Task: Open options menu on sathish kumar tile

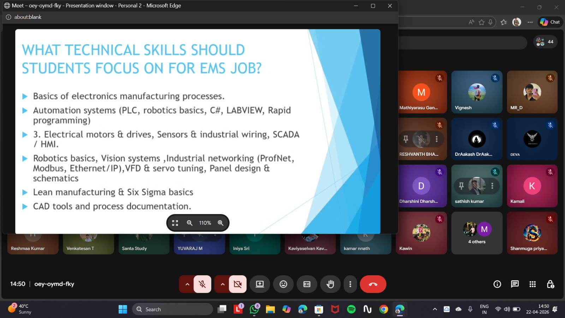Action: 492,185
